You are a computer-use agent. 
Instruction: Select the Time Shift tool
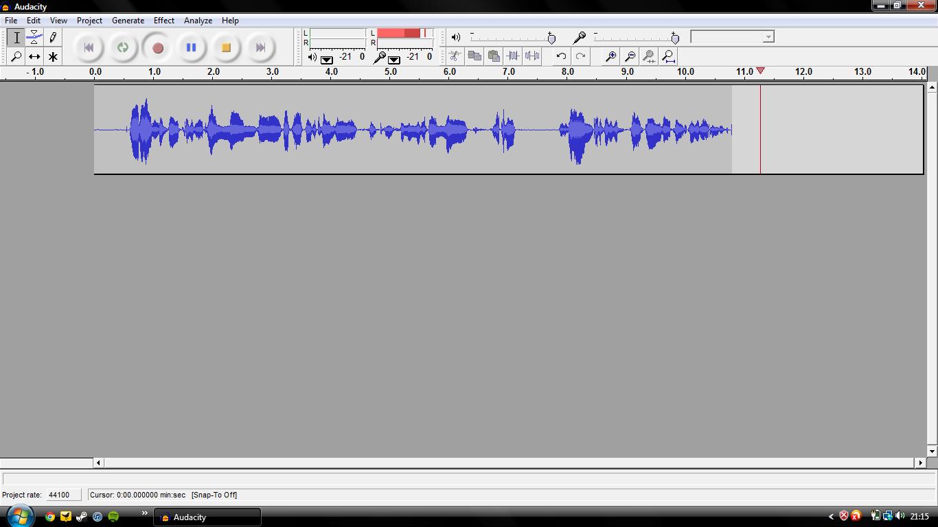[34, 56]
